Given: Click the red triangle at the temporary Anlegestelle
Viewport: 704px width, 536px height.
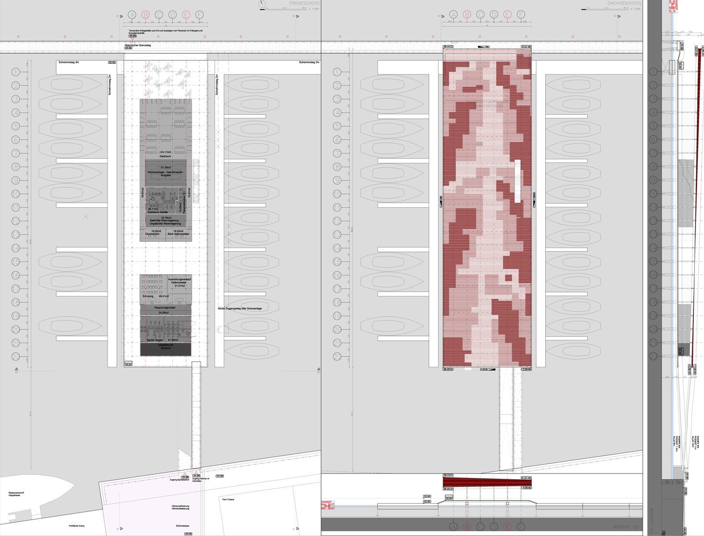Looking at the screenshot, I should click(133, 40).
